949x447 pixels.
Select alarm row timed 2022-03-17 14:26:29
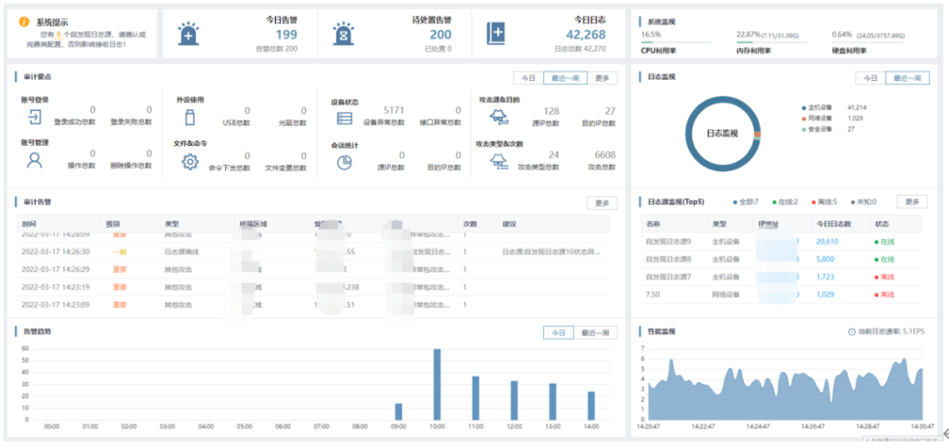tap(313, 270)
